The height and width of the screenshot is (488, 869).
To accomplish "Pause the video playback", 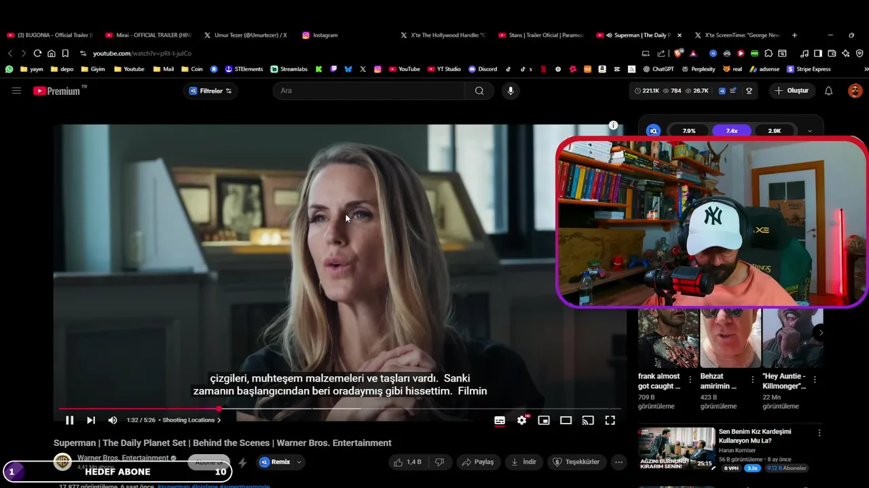I will [69, 420].
